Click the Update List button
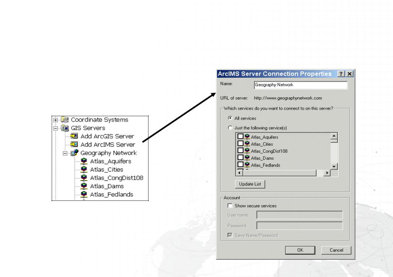Viewport: 393px width, 277px height. [x=250, y=184]
